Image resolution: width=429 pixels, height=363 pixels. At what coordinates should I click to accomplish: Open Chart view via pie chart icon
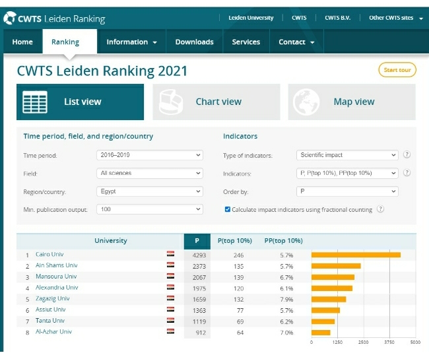click(171, 102)
